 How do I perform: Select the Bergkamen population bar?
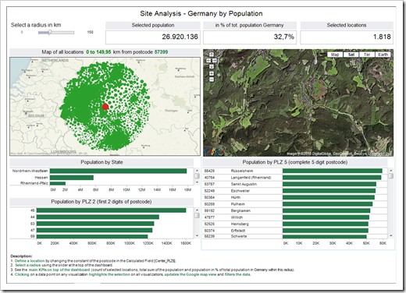point(326,210)
